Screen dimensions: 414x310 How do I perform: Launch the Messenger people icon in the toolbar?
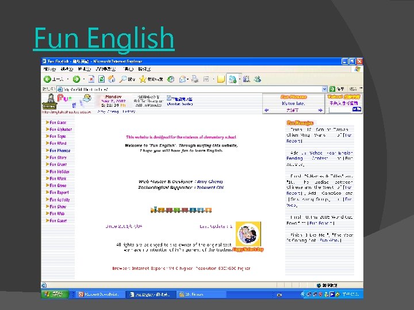coord(258,79)
